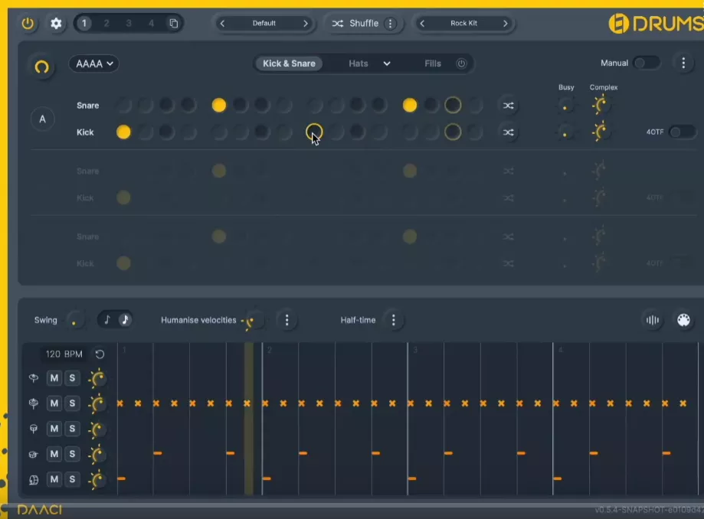Adjust the kick track volume knob

coord(97,480)
